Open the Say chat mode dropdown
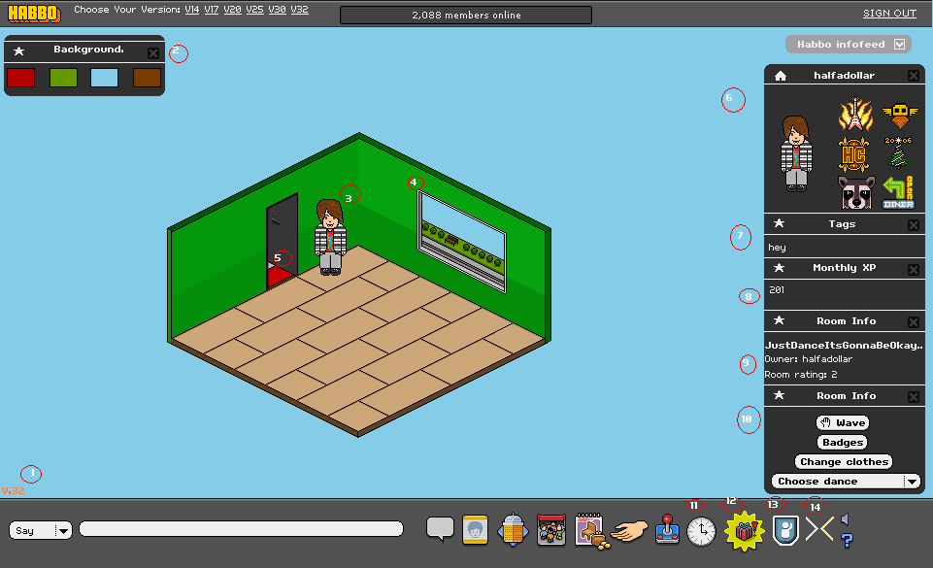 pyautogui.click(x=41, y=530)
